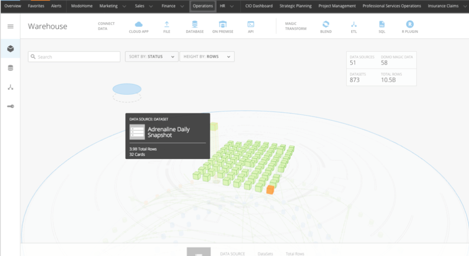Click the Adrenaline Daily Snapshot title
The image size is (469, 256).
[169, 132]
